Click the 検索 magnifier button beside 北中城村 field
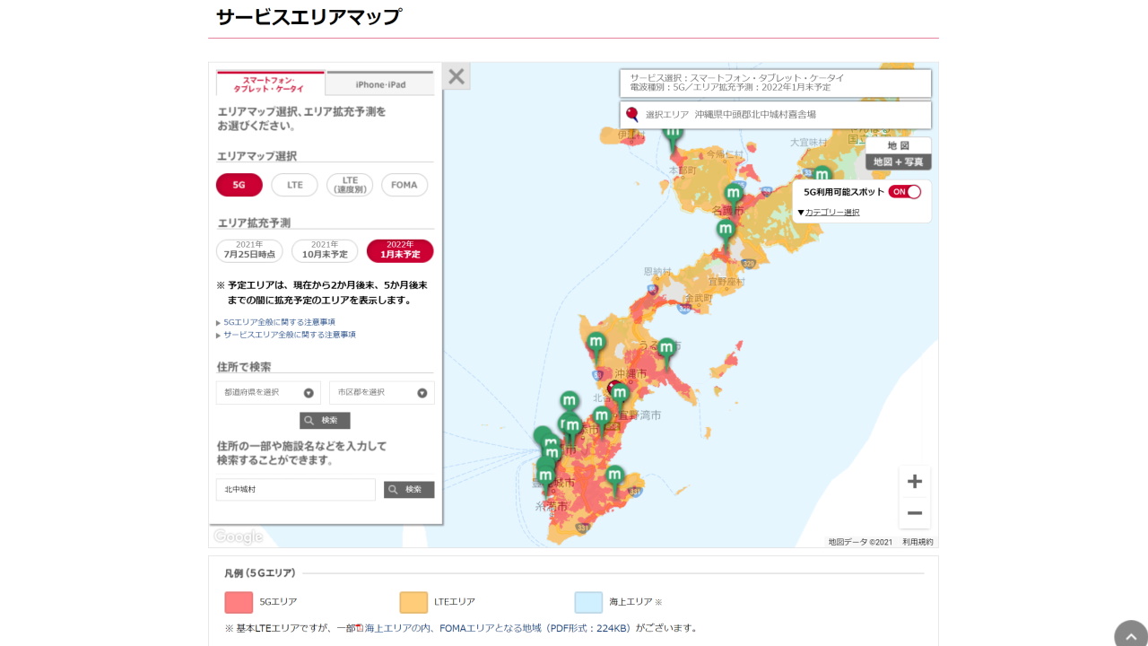The image size is (1148, 646). pyautogui.click(x=409, y=489)
